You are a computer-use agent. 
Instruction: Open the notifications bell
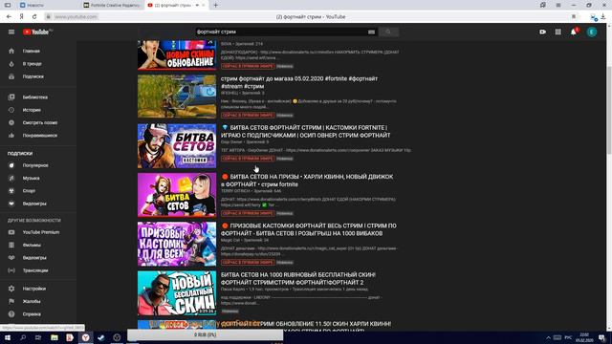574,32
